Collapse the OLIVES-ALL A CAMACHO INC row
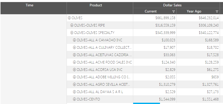223x104 pixels. [x=74, y=40]
